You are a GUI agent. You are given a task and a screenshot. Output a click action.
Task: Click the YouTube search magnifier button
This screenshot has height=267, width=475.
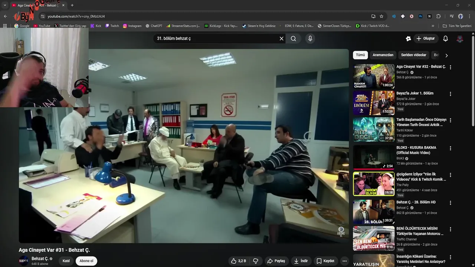click(294, 39)
